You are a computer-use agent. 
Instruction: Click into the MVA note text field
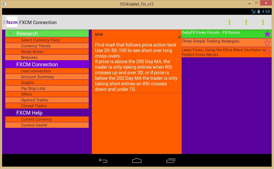tap(137, 67)
